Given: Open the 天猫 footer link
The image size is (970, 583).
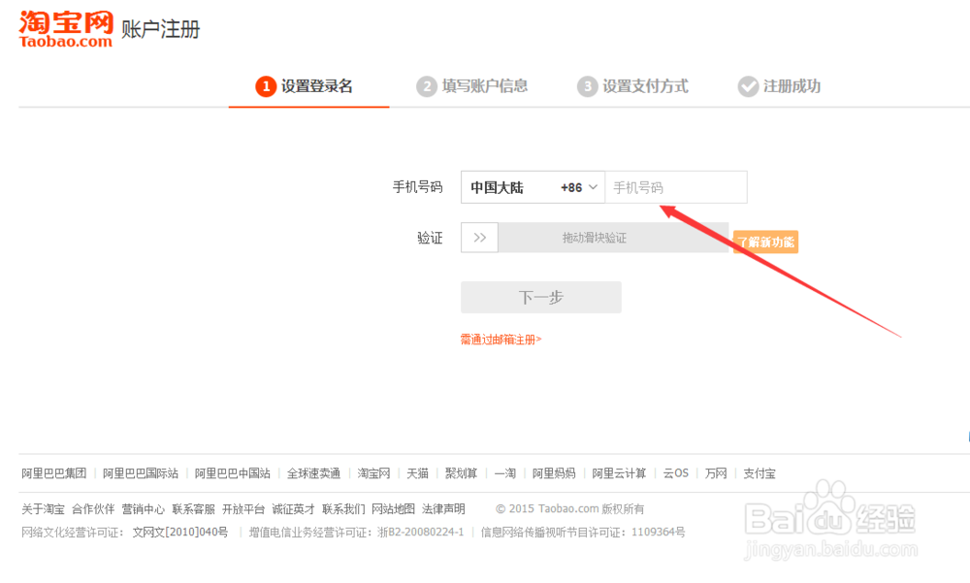Looking at the screenshot, I should click(x=417, y=473).
